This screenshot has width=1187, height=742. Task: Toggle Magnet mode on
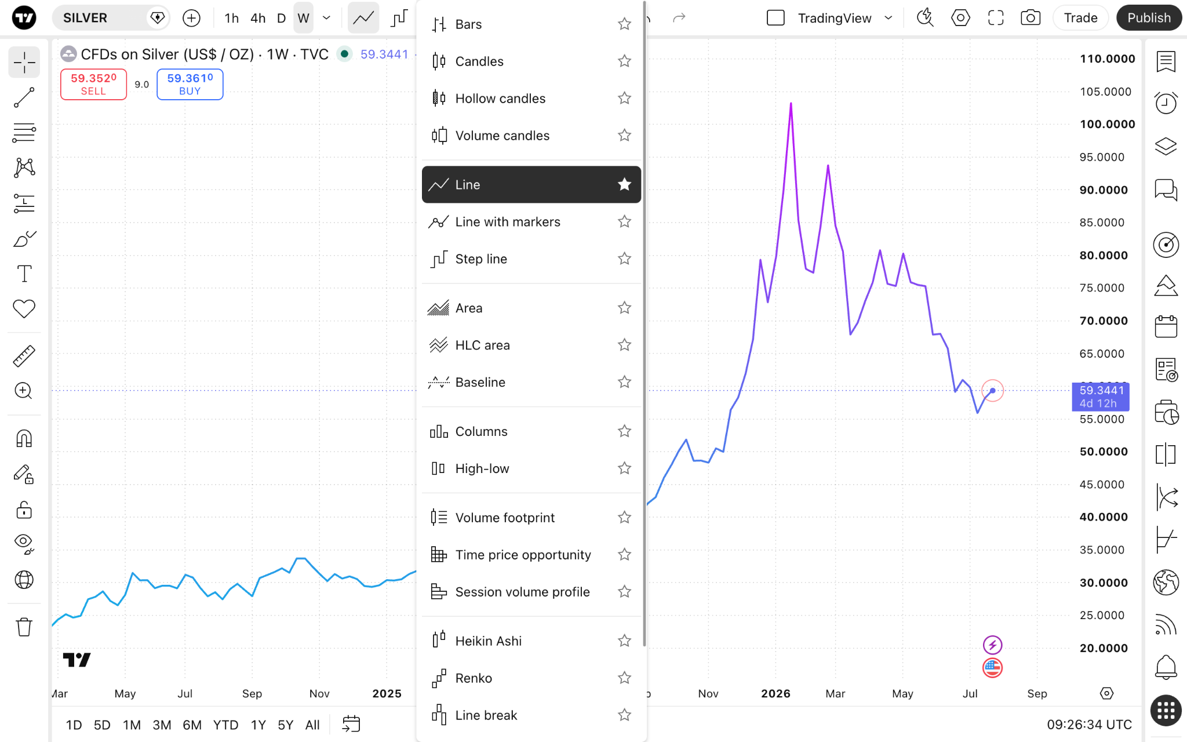pos(24,438)
